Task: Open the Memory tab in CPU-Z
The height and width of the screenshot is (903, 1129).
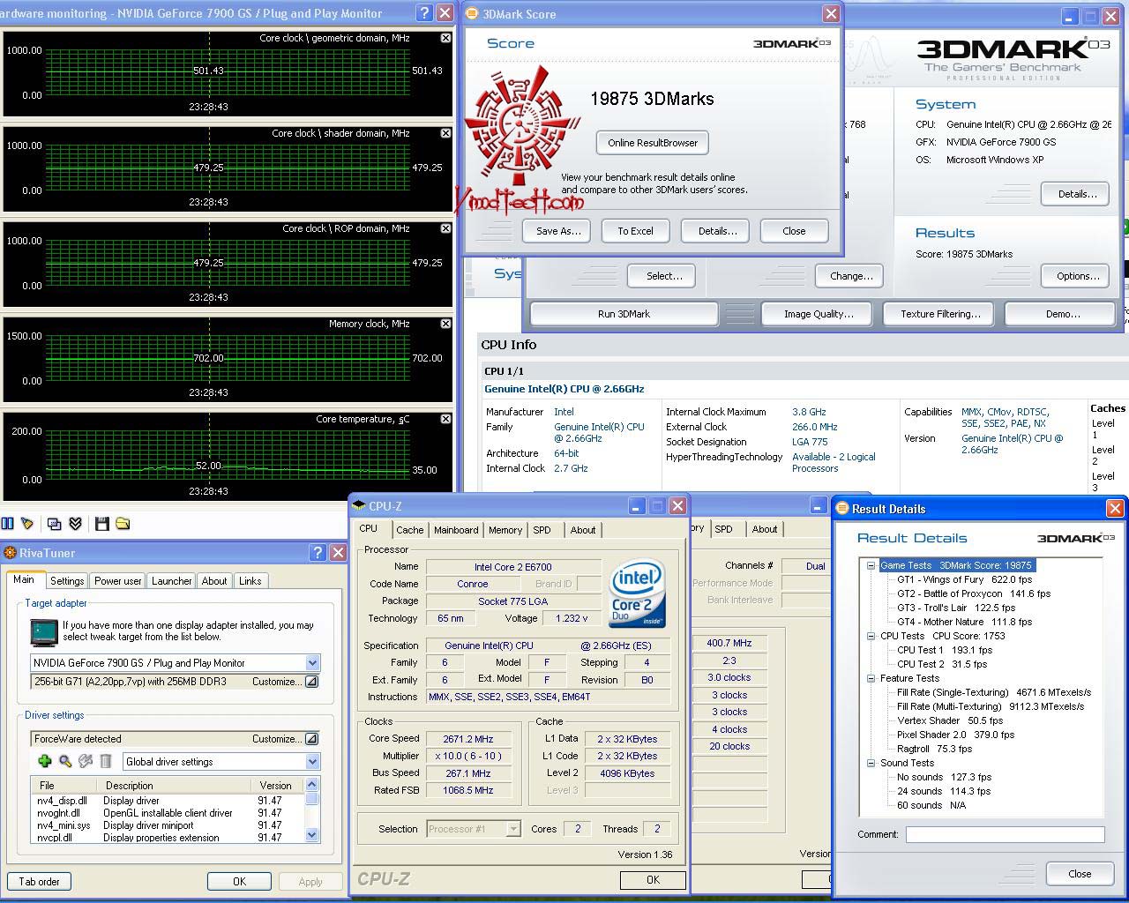Action: [x=505, y=530]
